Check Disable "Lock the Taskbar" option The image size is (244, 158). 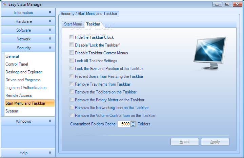pyautogui.click(x=72, y=45)
